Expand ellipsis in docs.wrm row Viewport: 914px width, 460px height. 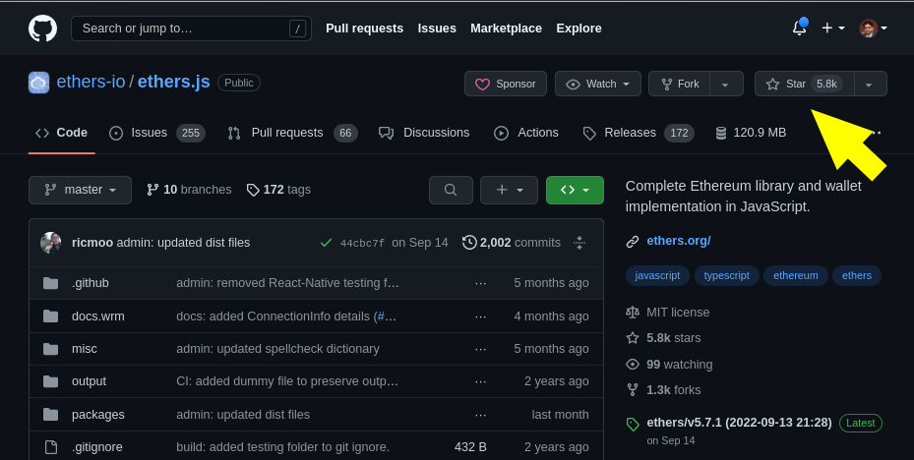click(480, 316)
